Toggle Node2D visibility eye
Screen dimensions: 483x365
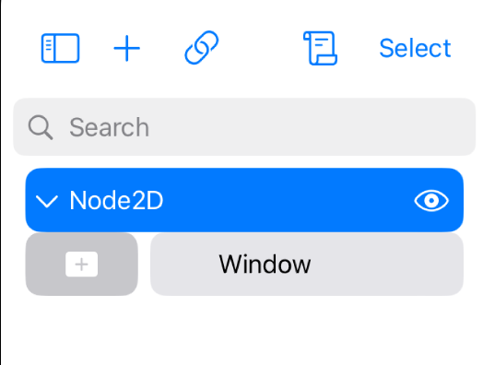pos(431,201)
